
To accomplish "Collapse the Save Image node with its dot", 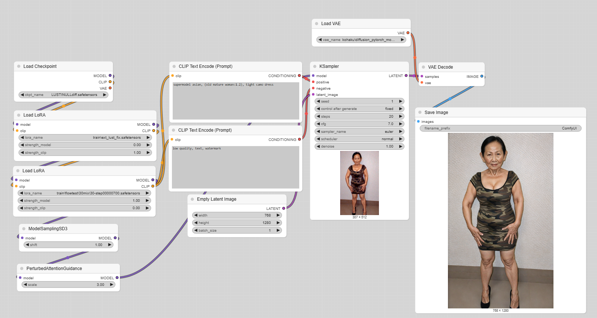I will [x=420, y=113].
